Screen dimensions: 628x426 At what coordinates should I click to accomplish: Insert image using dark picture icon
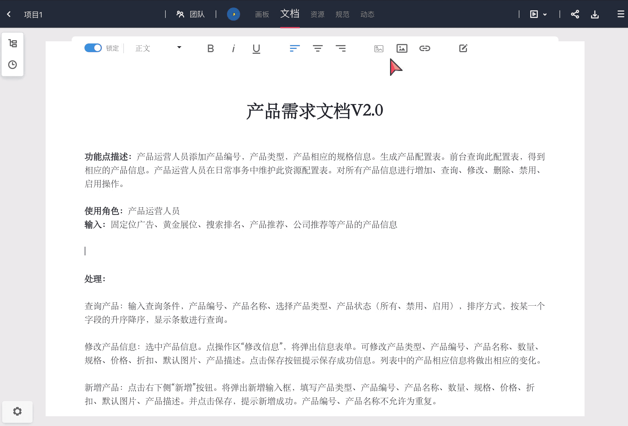click(402, 48)
